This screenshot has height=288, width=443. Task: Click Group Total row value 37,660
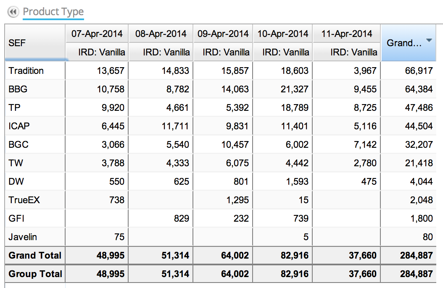pyautogui.click(x=362, y=274)
